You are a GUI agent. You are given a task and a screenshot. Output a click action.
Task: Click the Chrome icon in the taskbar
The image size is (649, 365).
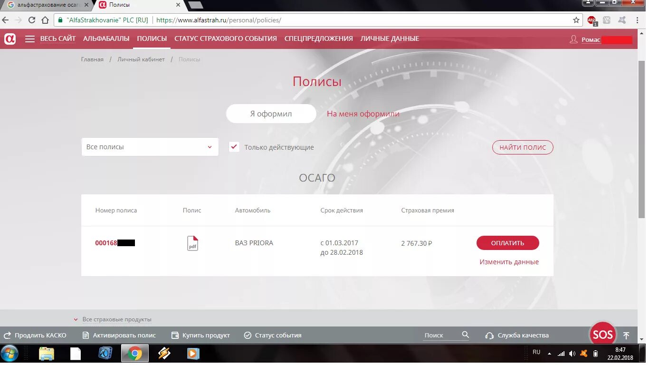pyautogui.click(x=135, y=354)
